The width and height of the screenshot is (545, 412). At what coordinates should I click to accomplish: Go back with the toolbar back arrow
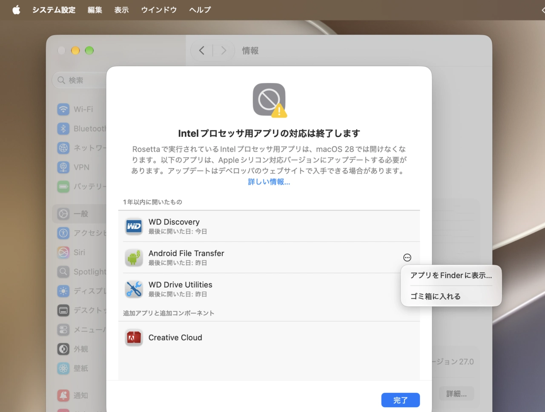[x=202, y=51]
